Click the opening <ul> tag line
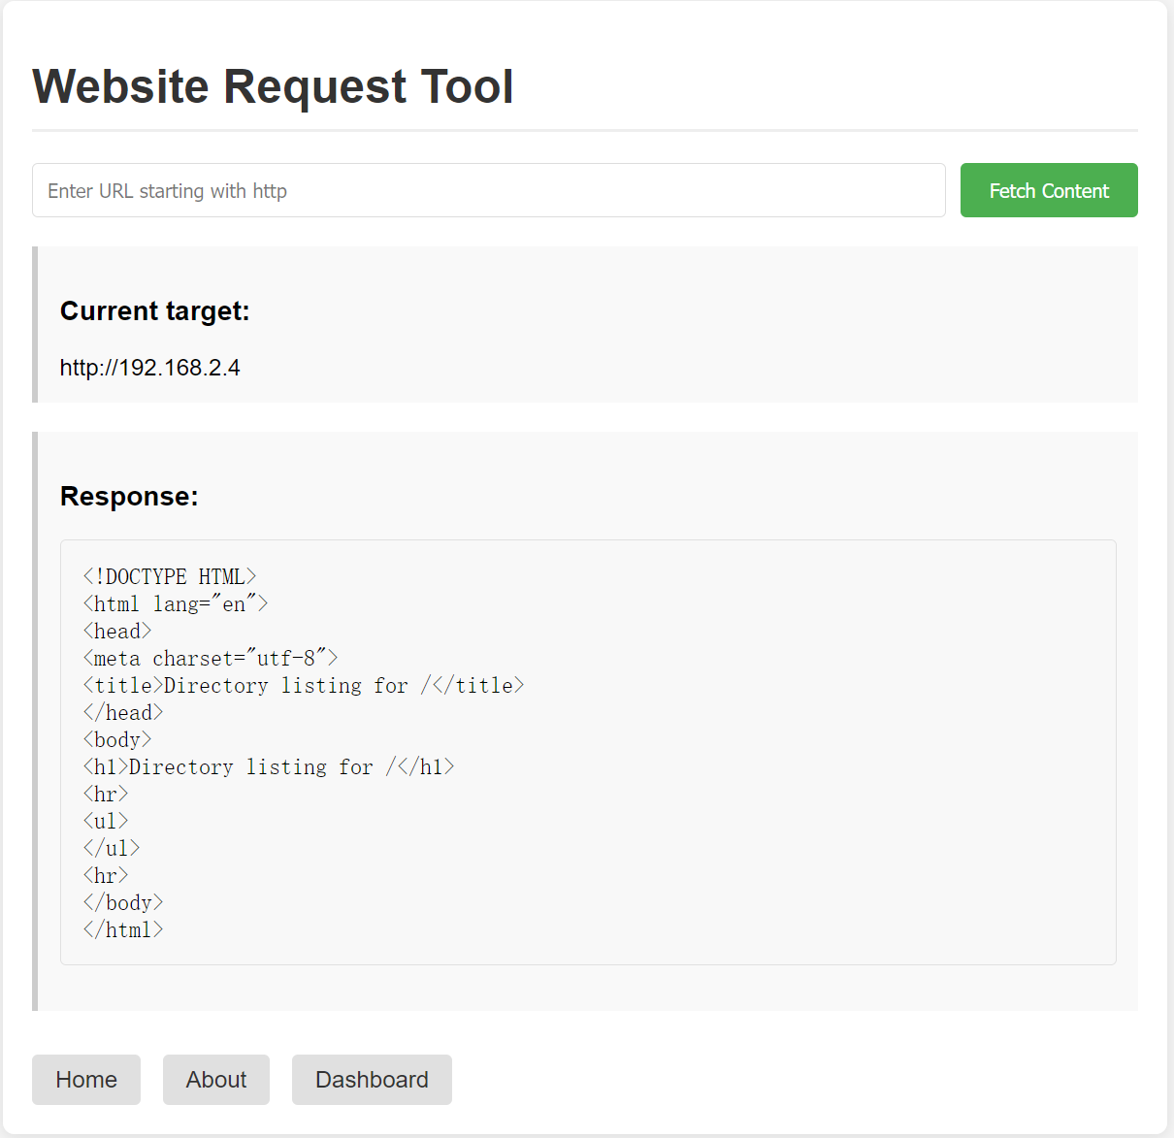Screen dimensions: 1174x1138 (106, 822)
